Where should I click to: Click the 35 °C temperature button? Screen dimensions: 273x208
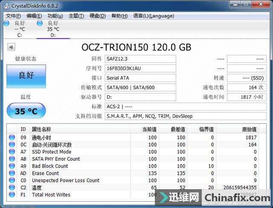pos(26,111)
